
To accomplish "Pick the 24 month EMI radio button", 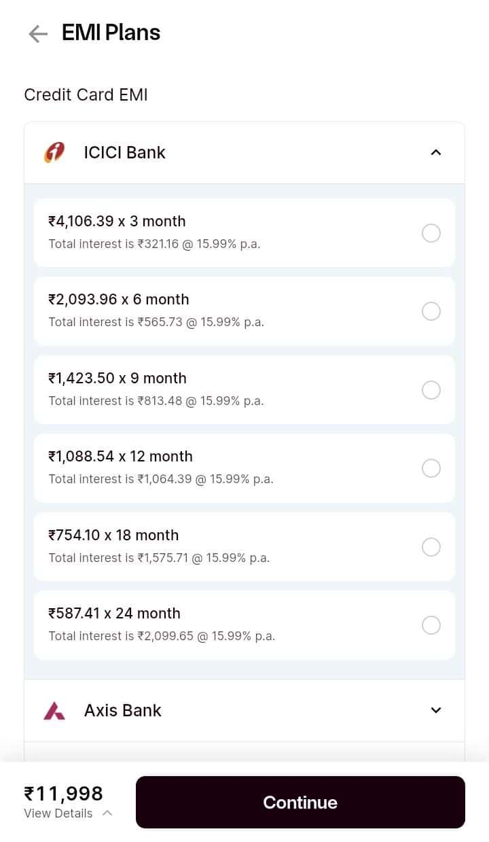I will point(431,625).
